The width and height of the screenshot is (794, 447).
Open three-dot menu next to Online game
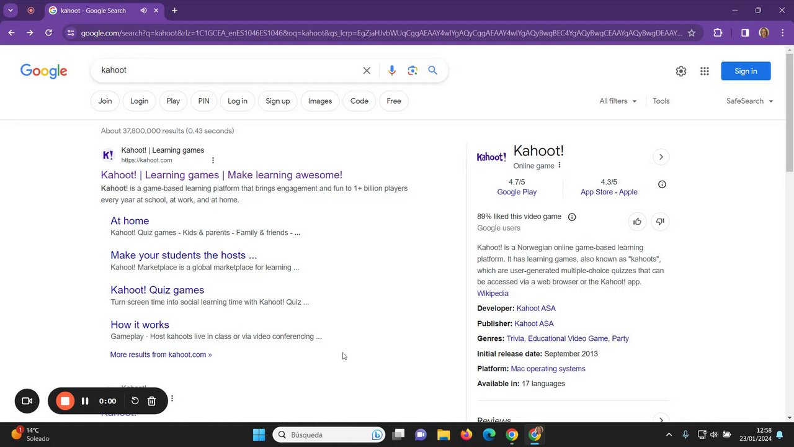click(560, 165)
